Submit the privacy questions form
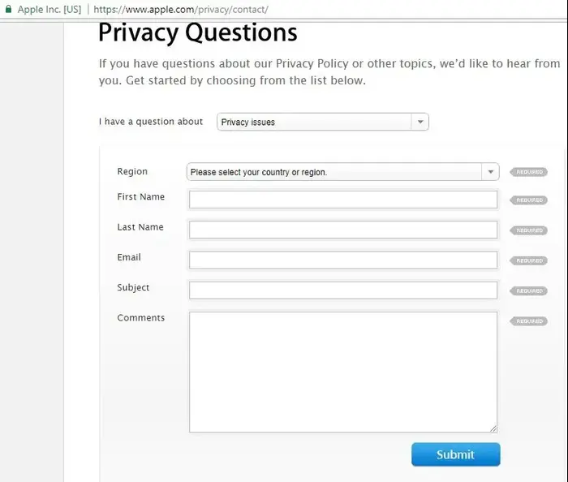The width and height of the screenshot is (568, 482). 456,454
